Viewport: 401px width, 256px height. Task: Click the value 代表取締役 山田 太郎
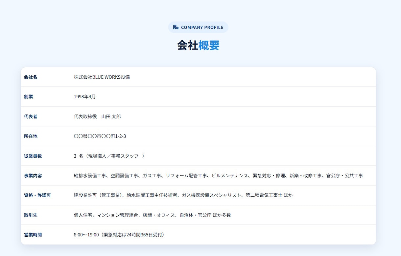(97, 116)
